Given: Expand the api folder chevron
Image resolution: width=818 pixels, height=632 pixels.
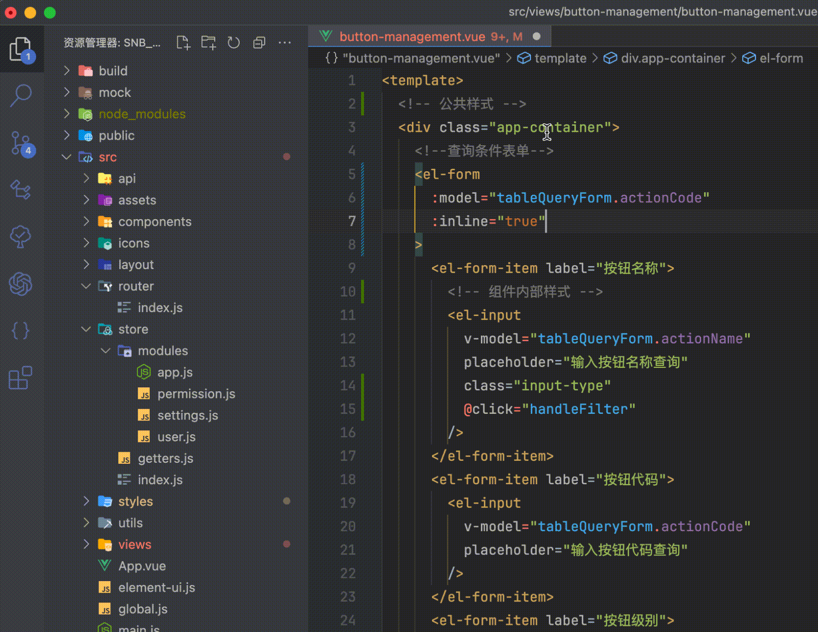Looking at the screenshot, I should [x=86, y=178].
